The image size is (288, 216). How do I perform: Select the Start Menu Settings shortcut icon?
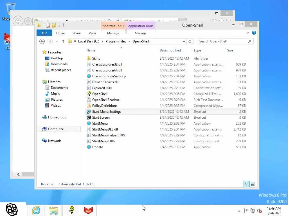pos(89,111)
